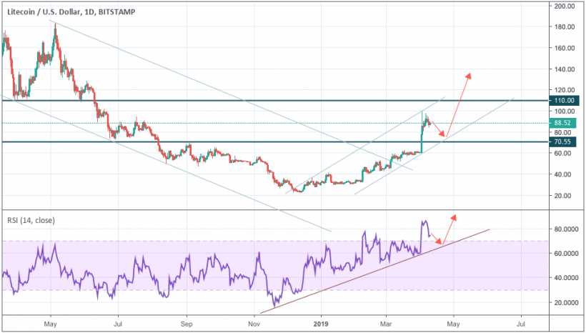The image size is (586, 333).
Task: Select the 110.00 price level label
Action: coord(562,101)
